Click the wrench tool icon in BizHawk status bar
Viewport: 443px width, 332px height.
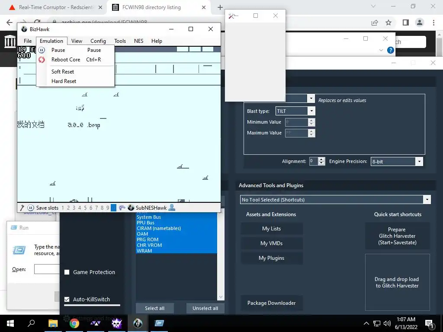(22, 208)
